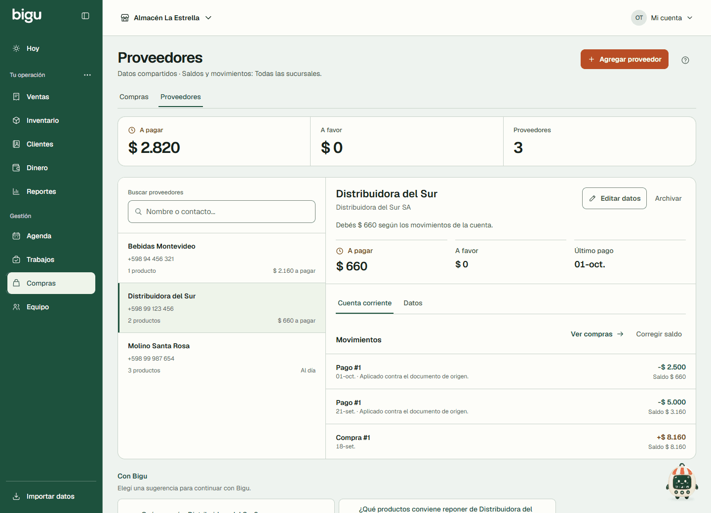
Task: Switch to the Compras tab
Action: click(134, 97)
